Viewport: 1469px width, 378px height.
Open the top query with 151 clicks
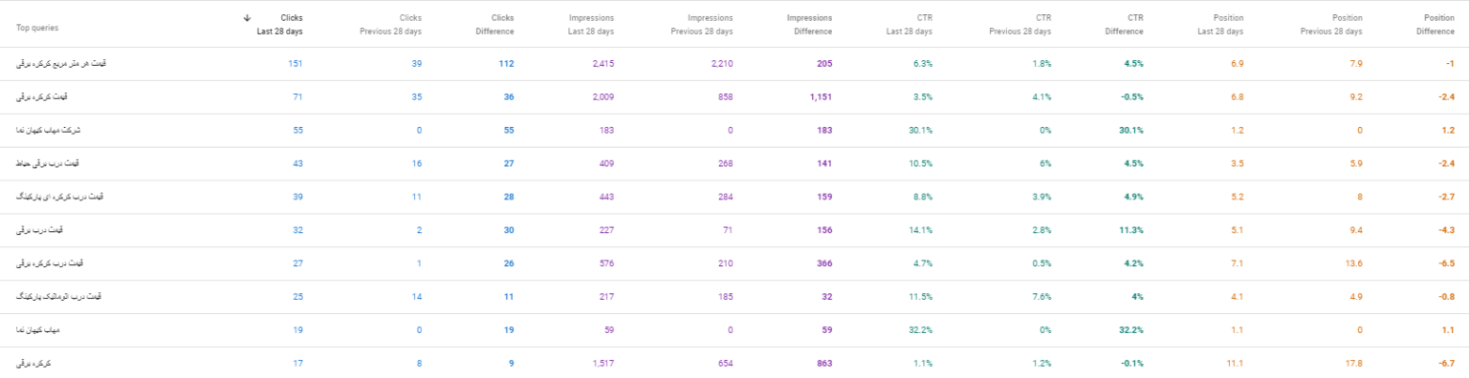(x=734, y=64)
